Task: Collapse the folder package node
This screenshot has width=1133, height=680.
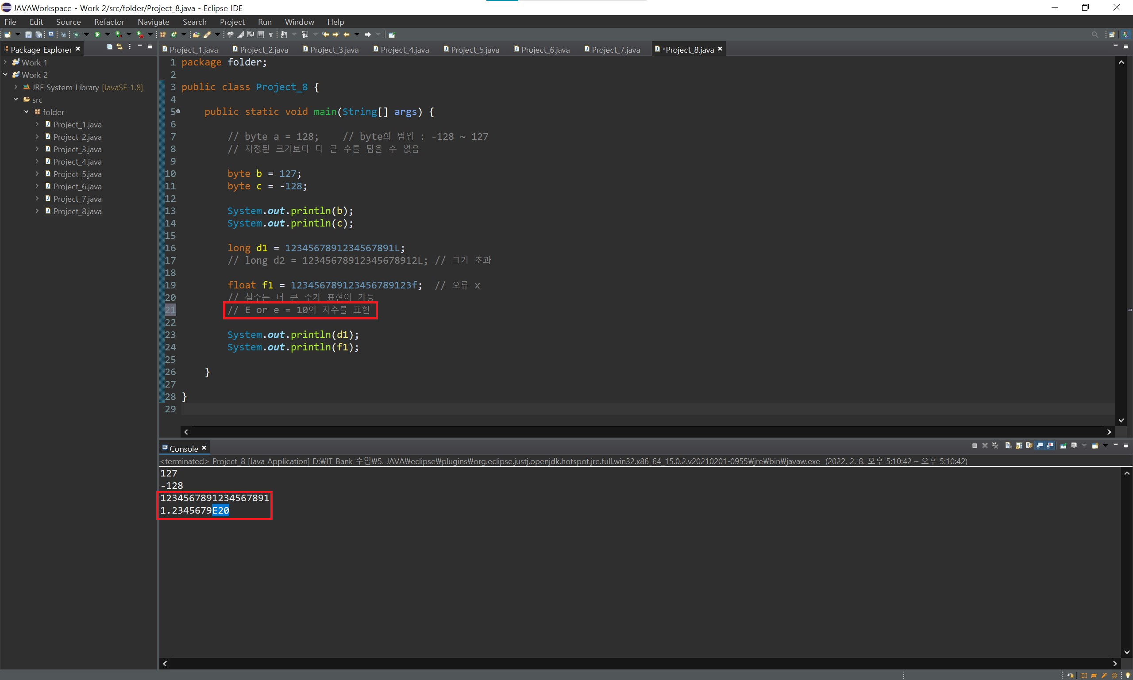Action: click(x=26, y=112)
